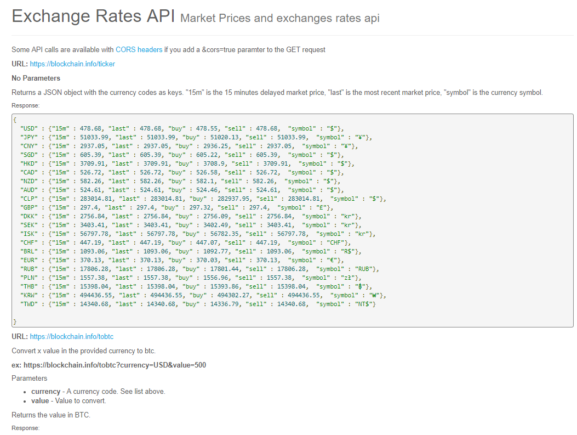The width and height of the screenshot is (577, 435).
Task: Open the blockchain.info/ticker URL link
Action: point(72,64)
